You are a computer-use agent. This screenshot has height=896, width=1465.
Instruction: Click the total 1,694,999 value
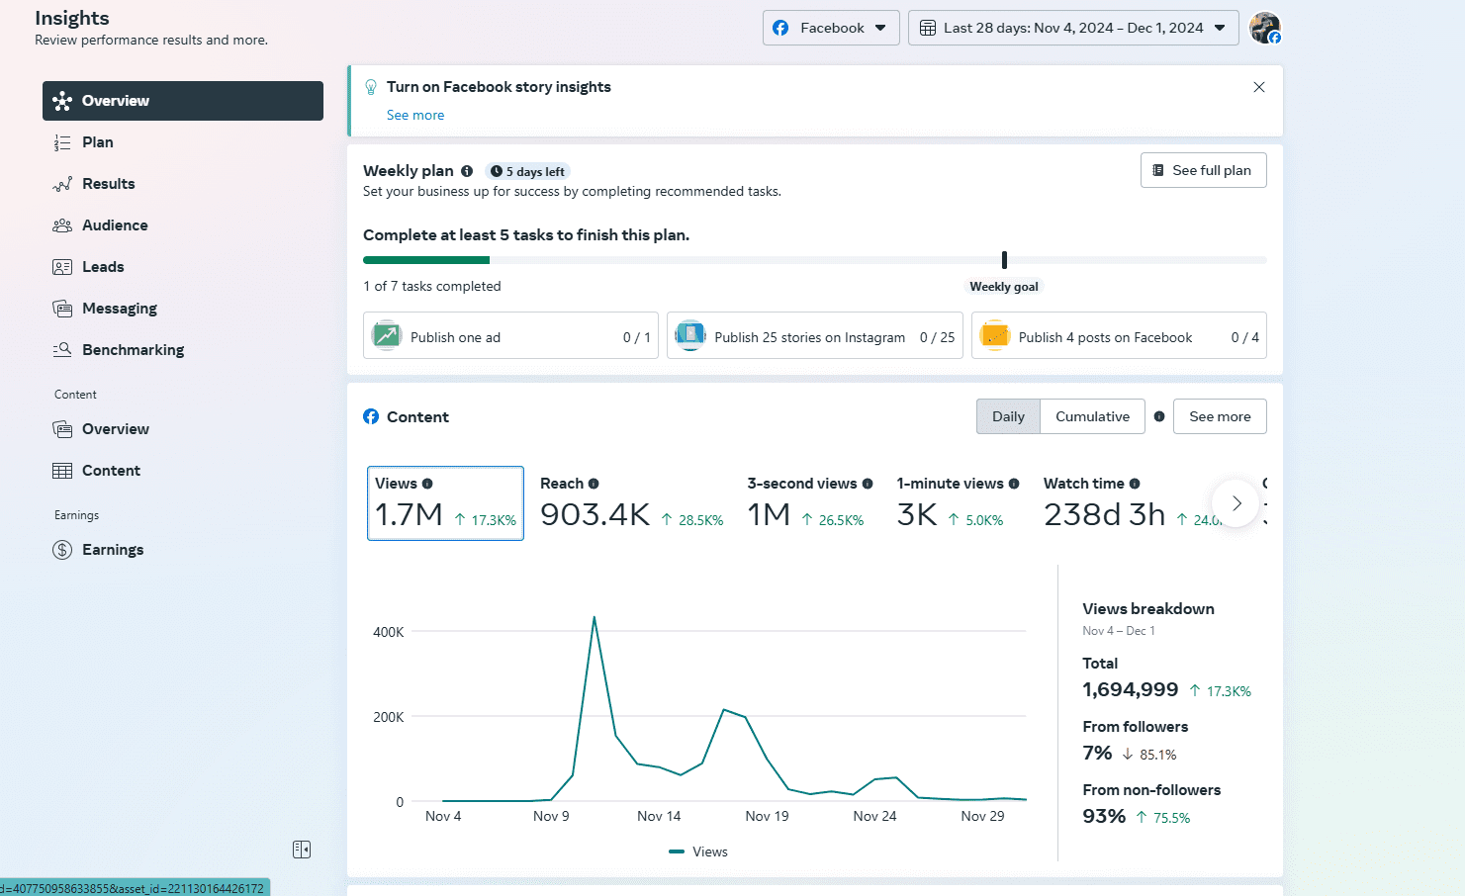[1130, 689]
